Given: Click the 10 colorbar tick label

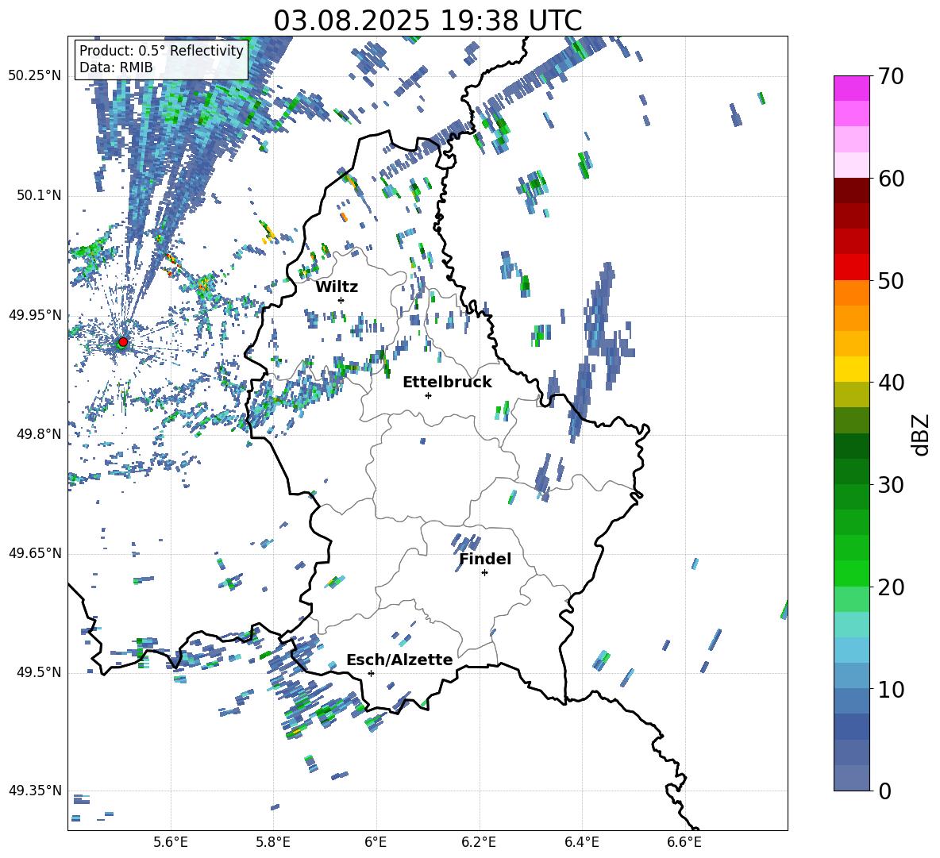Looking at the screenshot, I should click(x=892, y=689).
